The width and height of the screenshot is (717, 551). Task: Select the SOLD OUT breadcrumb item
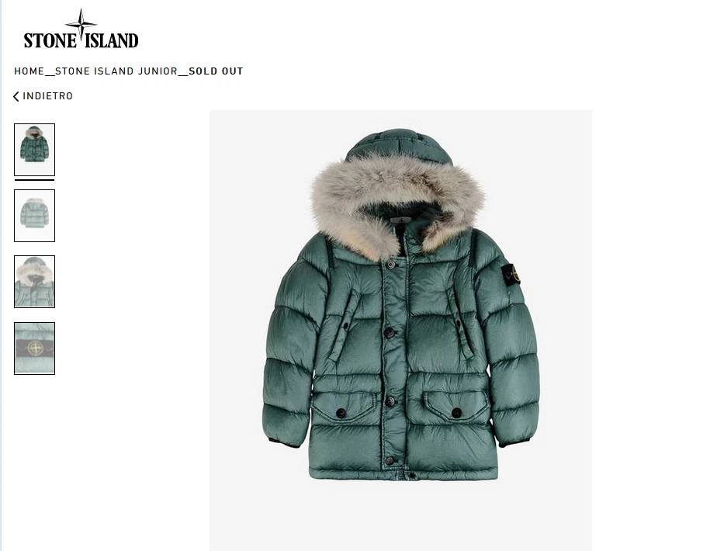click(x=216, y=71)
